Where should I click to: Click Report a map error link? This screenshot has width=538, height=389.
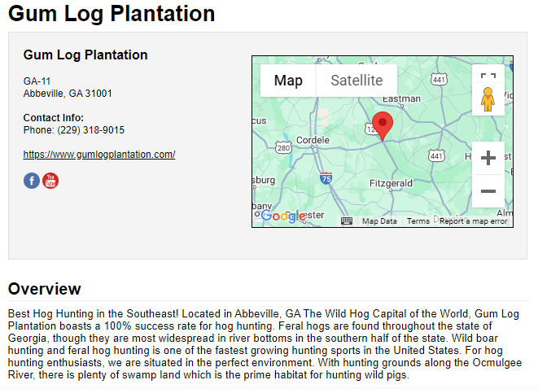[x=474, y=221]
